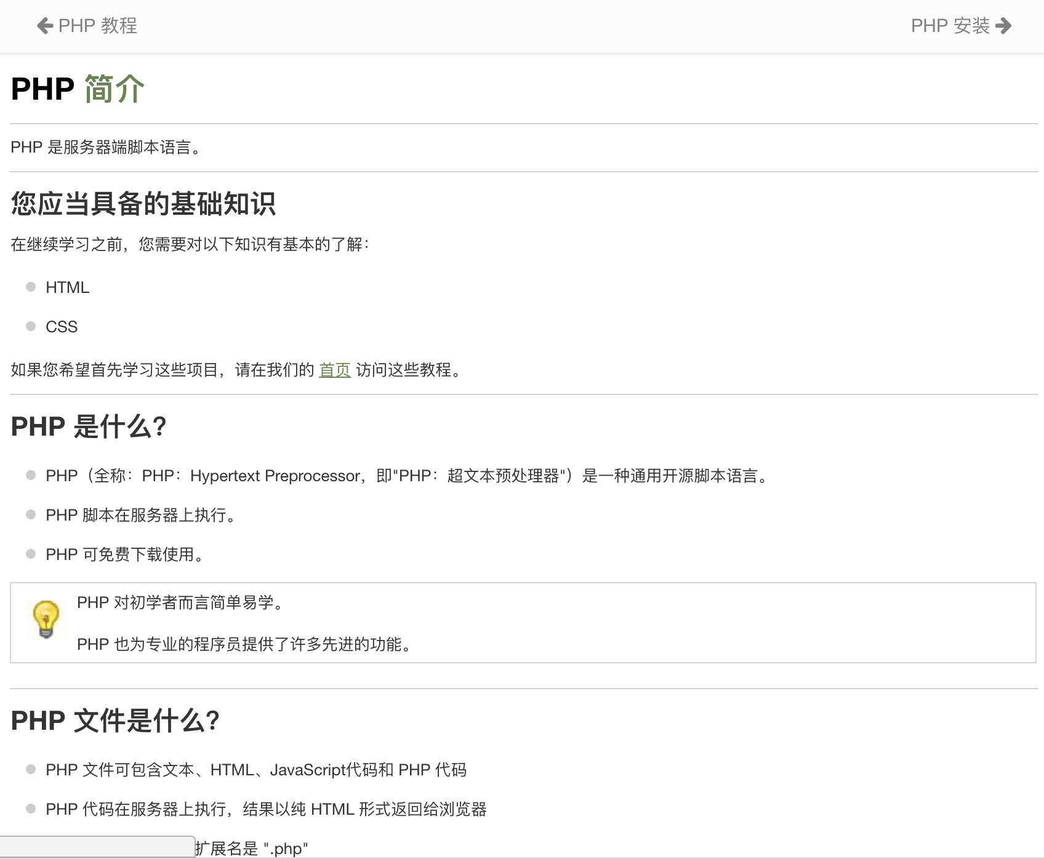Click the PHP 是服务器端脚本语言 intro sentence
The image size is (1044, 859).
[x=106, y=147]
